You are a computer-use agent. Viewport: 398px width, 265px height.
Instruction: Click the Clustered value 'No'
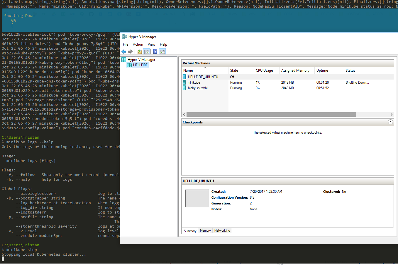coord(344,192)
